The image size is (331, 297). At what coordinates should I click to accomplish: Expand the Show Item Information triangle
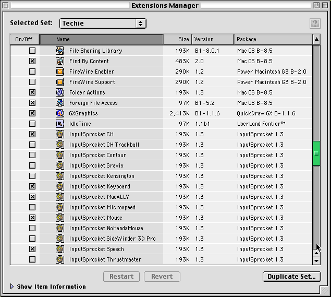(x=12, y=287)
